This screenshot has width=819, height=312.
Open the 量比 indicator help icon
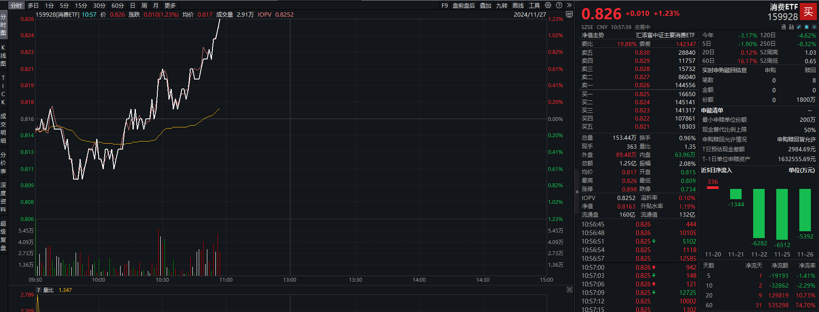click(x=38, y=290)
